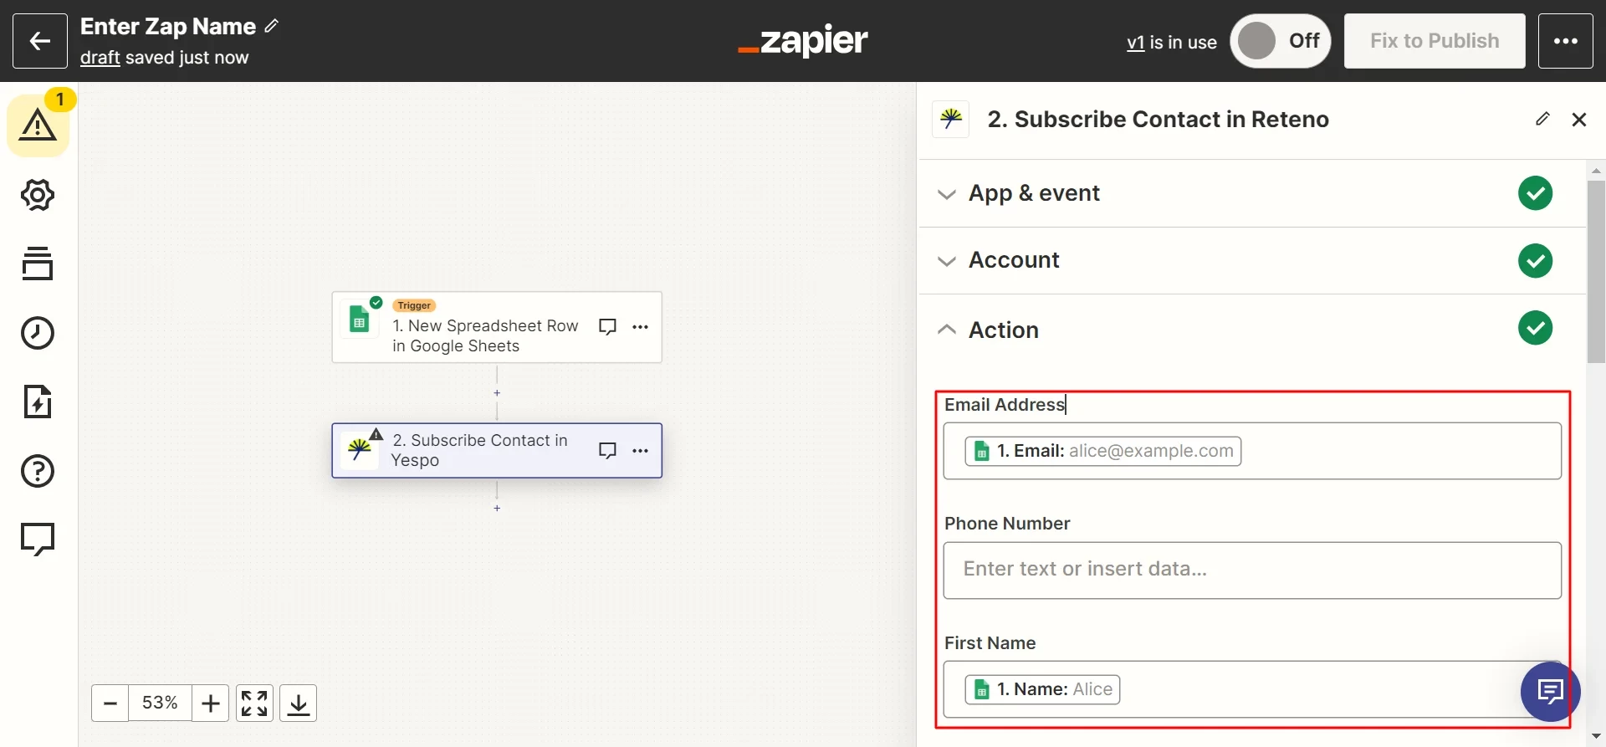This screenshot has height=747, width=1606.
Task: Expand the Account section
Action: point(1252,260)
